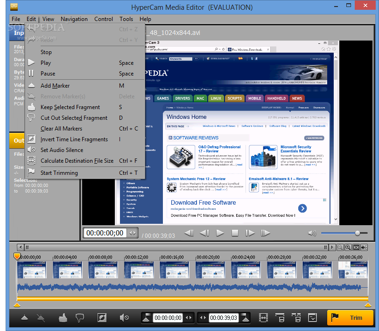
Task: Play the video in player controls
Action: pyautogui.click(x=220, y=233)
